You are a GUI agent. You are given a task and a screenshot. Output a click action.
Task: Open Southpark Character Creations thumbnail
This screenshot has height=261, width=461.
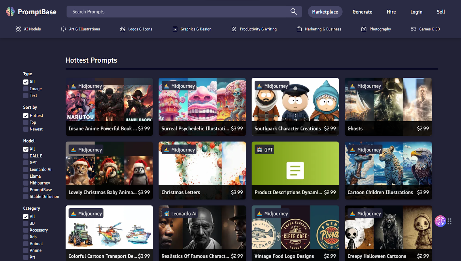[x=295, y=99]
